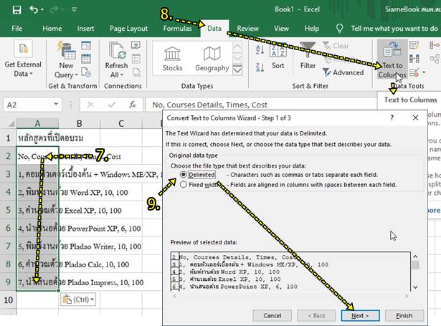
Task: Open the Refresh All dropdown
Action: coord(116,59)
